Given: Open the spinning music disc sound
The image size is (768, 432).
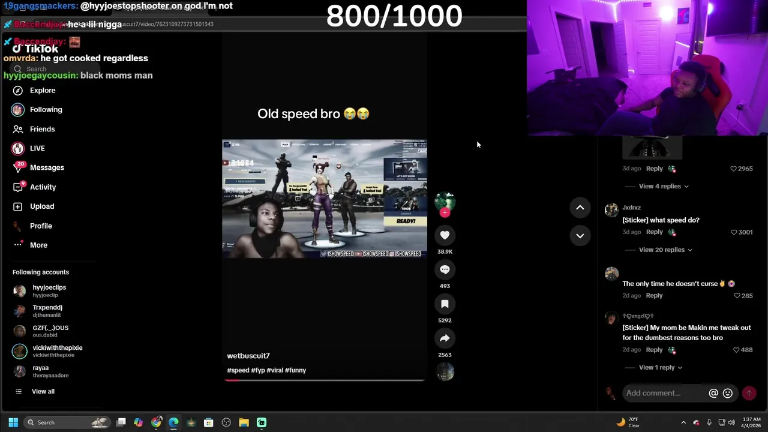Looking at the screenshot, I should [x=445, y=373].
